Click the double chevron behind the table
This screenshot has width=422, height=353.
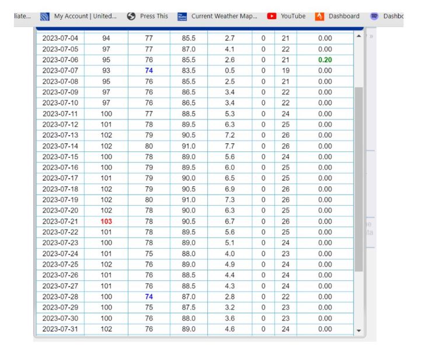(371, 36)
